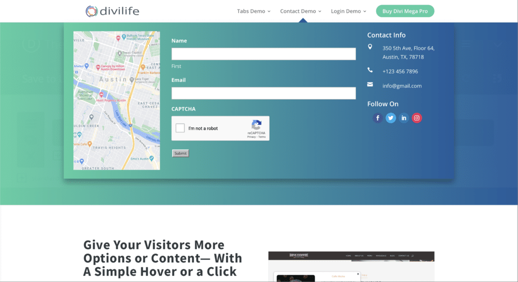Image resolution: width=518 pixels, height=282 pixels.
Task: Open the reCAPTCHA Terms link
Action: [x=262, y=137]
